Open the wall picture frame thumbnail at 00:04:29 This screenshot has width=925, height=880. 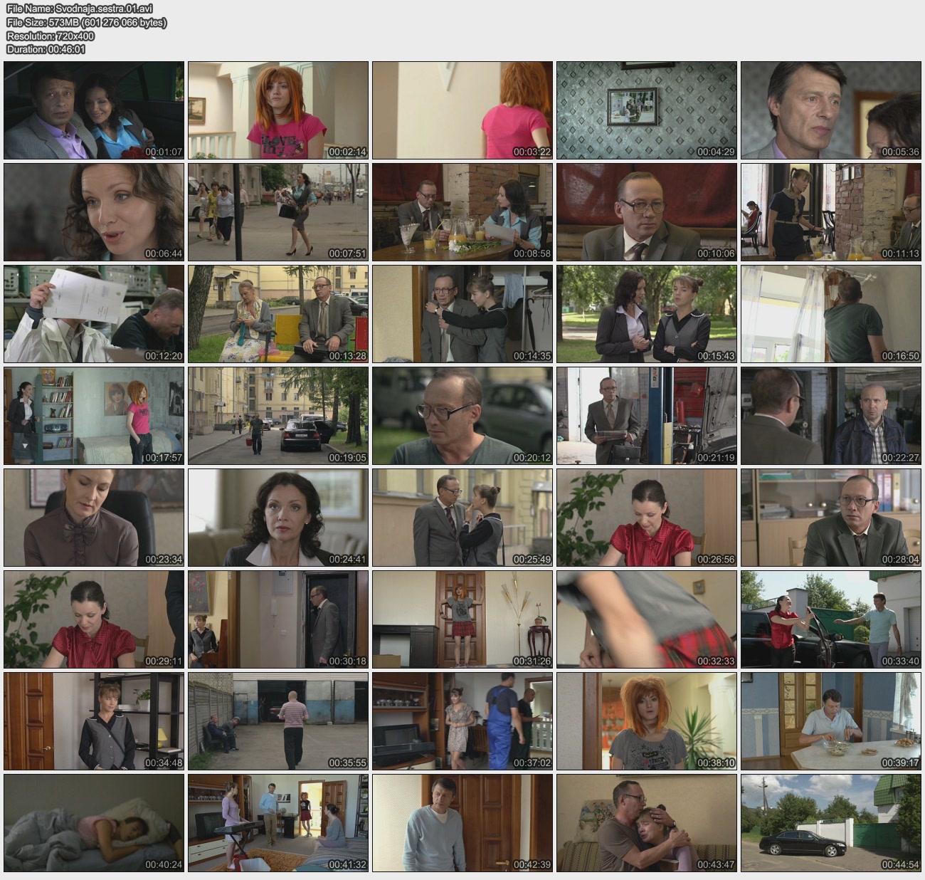tap(647, 110)
